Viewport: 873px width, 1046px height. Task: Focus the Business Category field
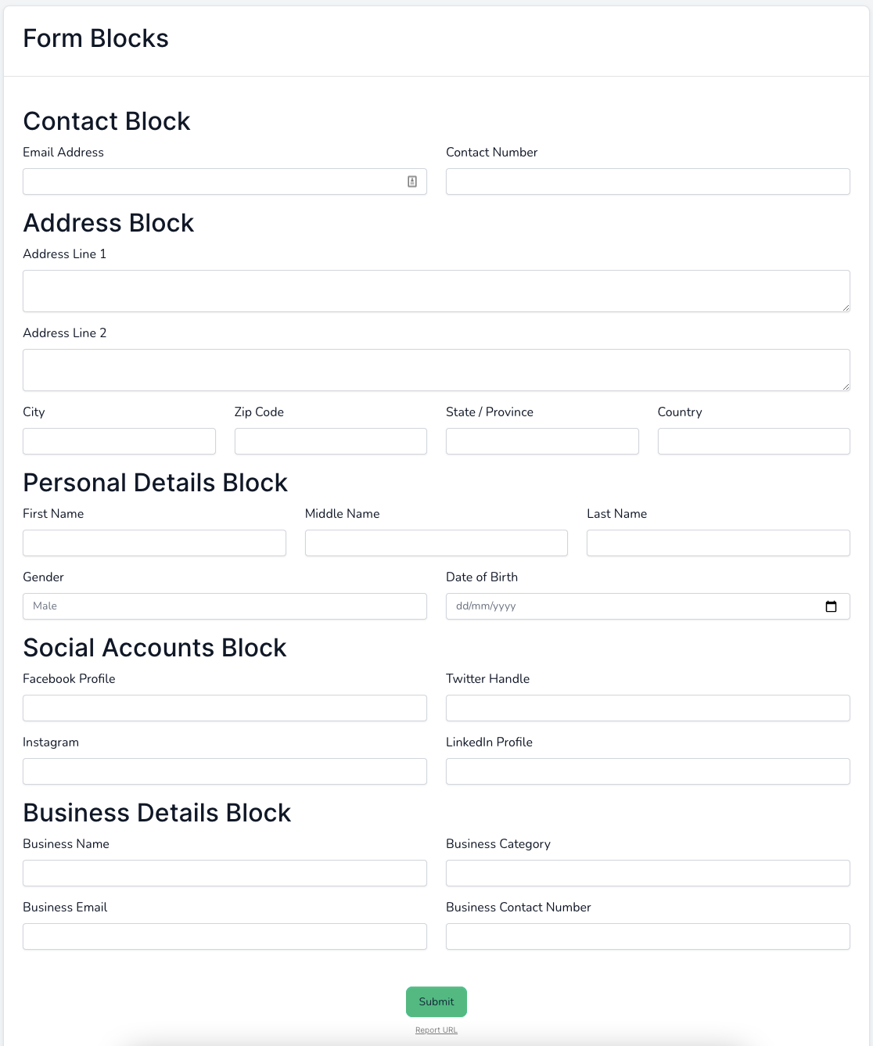click(x=648, y=873)
